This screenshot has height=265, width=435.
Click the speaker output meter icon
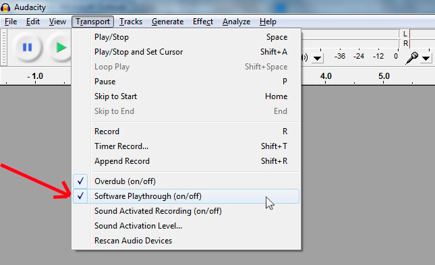point(305,58)
